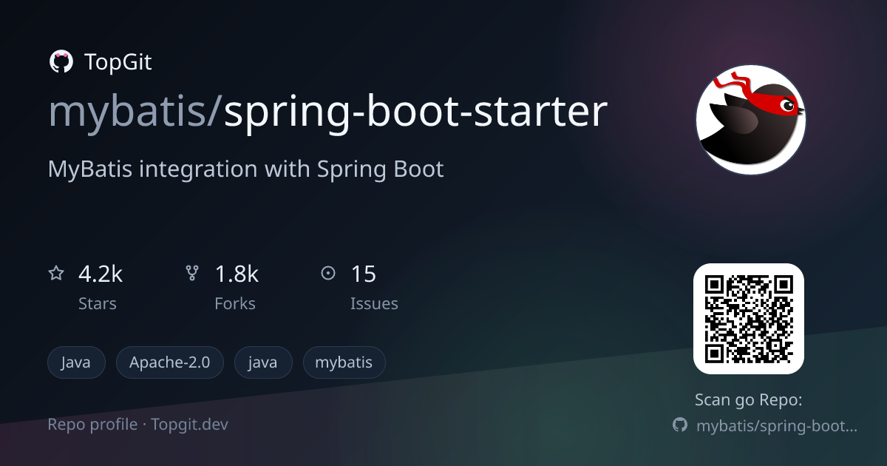Click the Stars label
This screenshot has height=466, width=887.
tap(98, 303)
